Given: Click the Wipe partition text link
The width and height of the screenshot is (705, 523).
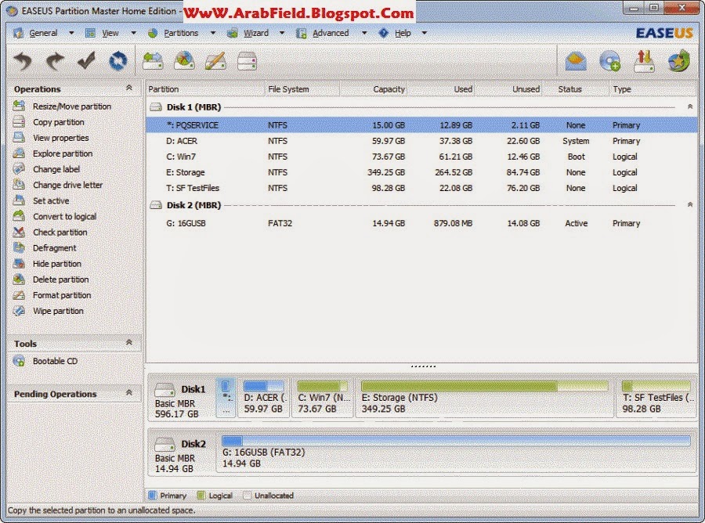Looking at the screenshot, I should point(58,311).
